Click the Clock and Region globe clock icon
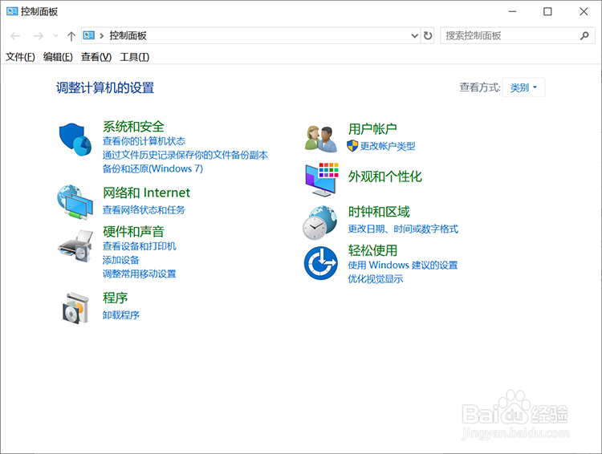 [319, 222]
